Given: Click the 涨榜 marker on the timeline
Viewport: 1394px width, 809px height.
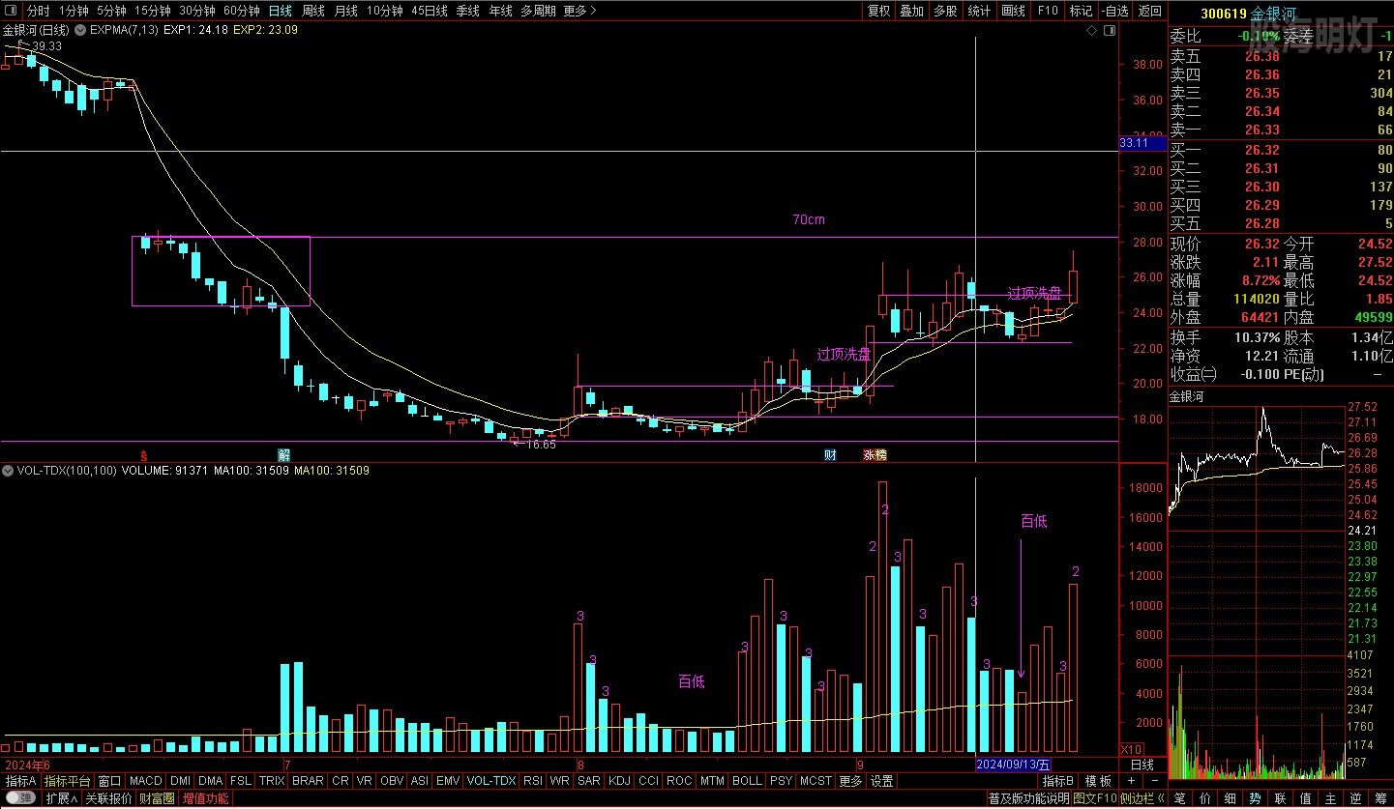Looking at the screenshot, I should coord(875,454).
